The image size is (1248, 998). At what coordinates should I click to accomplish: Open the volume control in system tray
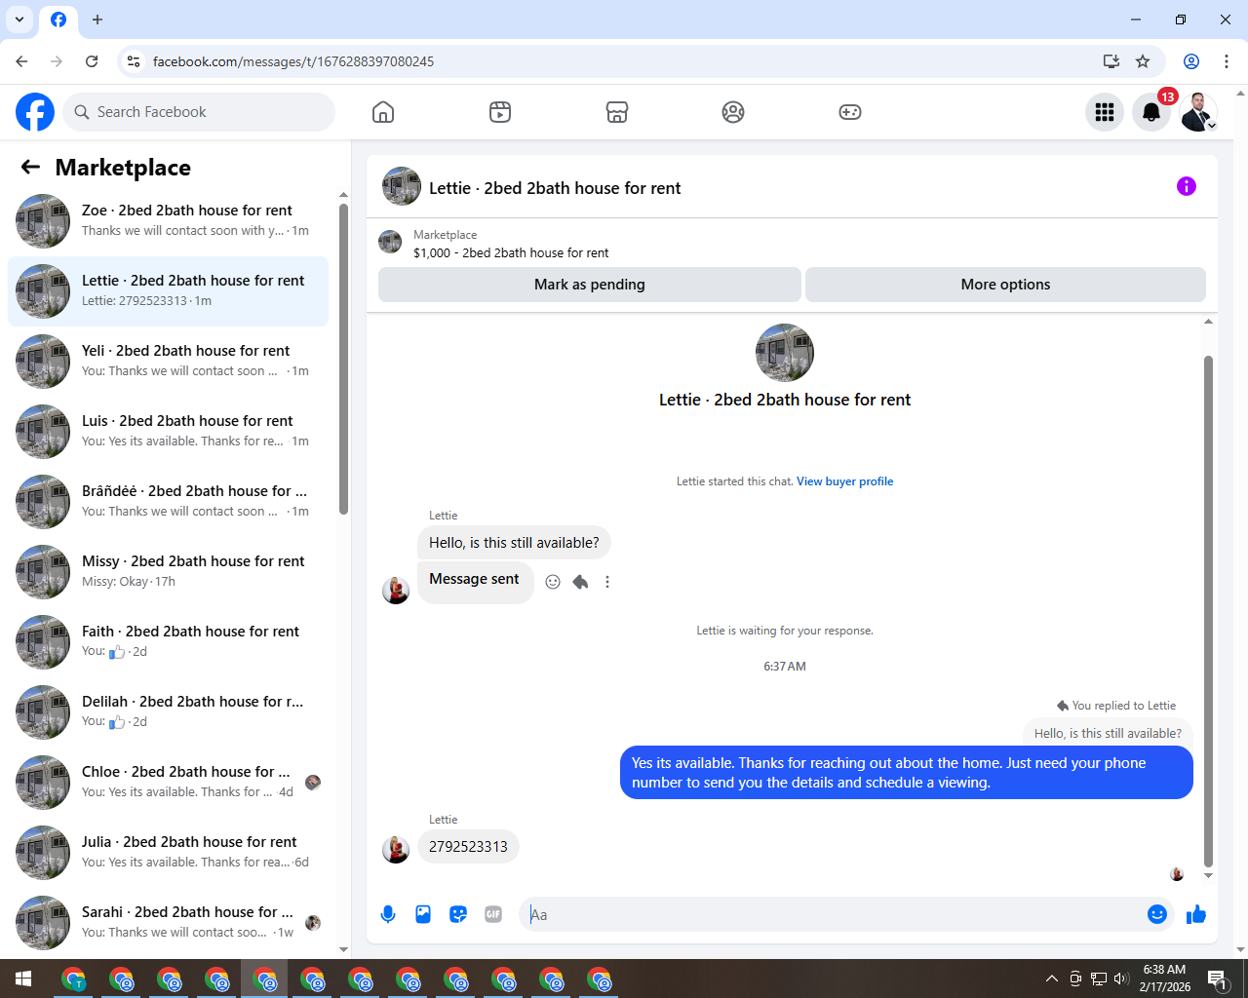[x=1121, y=979]
